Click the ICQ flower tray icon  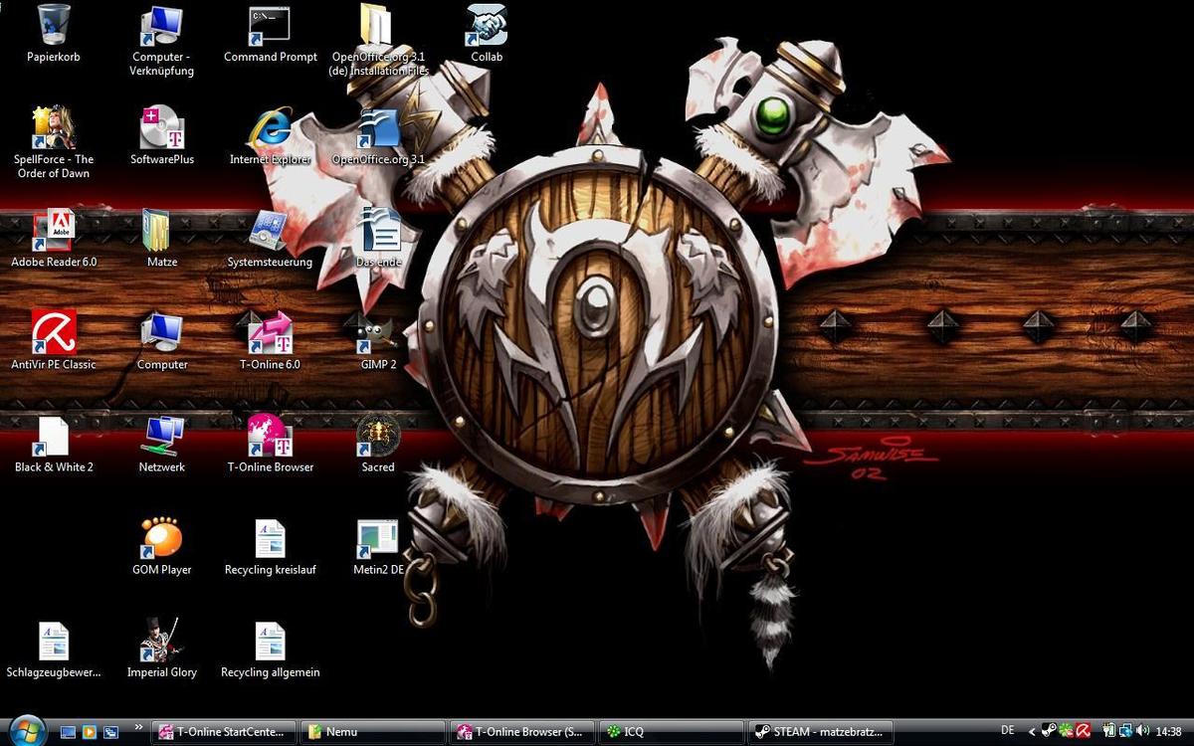pos(1067,732)
